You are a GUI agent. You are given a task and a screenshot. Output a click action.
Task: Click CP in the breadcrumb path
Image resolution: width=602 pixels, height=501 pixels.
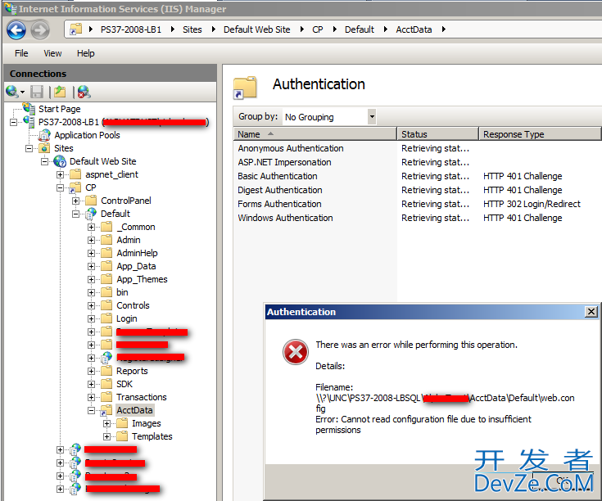[318, 29]
